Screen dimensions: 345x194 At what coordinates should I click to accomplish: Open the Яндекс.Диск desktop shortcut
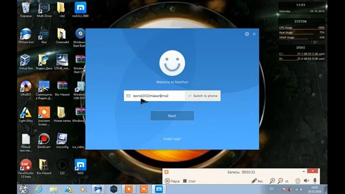pyautogui.click(x=44, y=62)
